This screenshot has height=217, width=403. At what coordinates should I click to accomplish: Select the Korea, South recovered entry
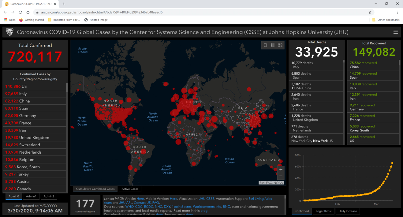tap(373, 128)
